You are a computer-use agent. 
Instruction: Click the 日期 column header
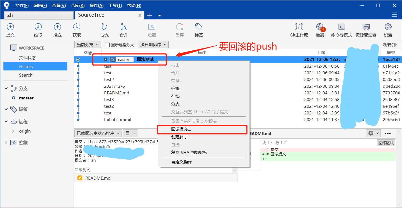click(x=322, y=52)
